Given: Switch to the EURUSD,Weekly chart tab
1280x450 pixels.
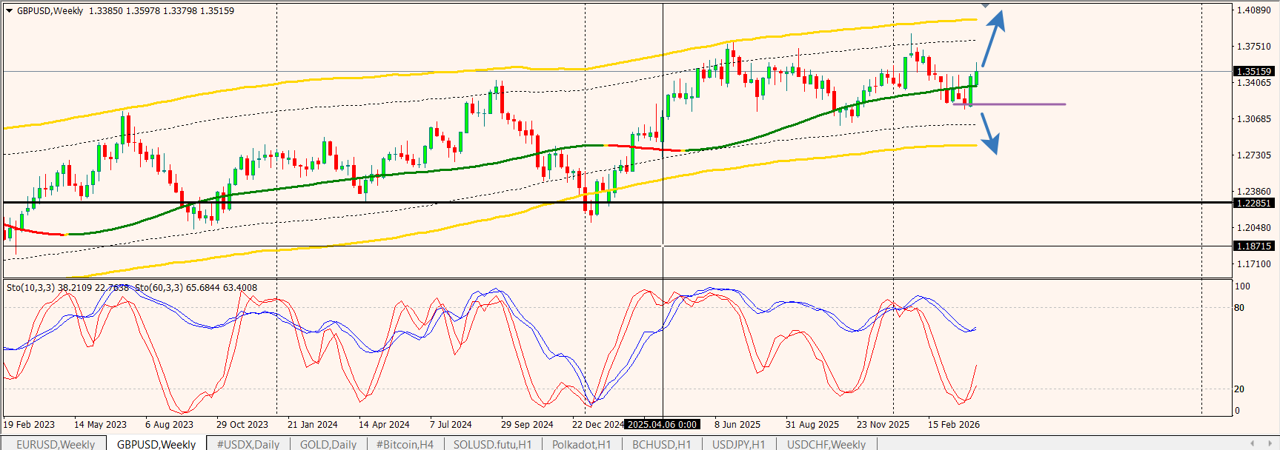Looking at the screenshot, I should coord(56,444).
